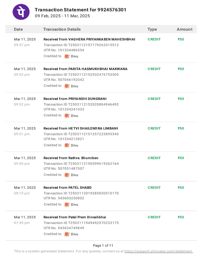Image resolution: width=208 pixels, height=277 pixels.
Task: Click the statement title with number 9924576301
Action: [x=80, y=10]
